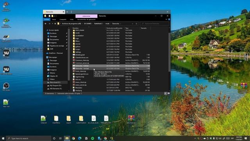This screenshot has width=250, height=141.
Task: Open the en_visual_studio desktop file
Action: [94, 119]
